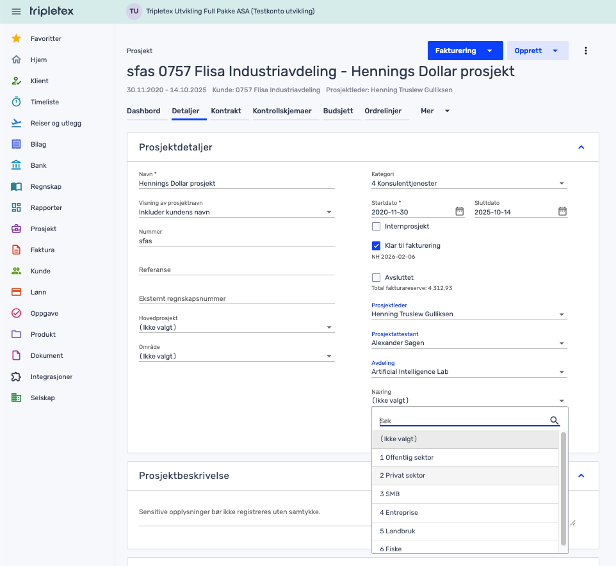616x566 pixels.
Task: Collapse the Prosjektdetaljer section
Action: point(581,147)
